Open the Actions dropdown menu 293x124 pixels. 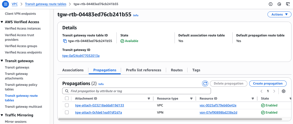click(279, 15)
